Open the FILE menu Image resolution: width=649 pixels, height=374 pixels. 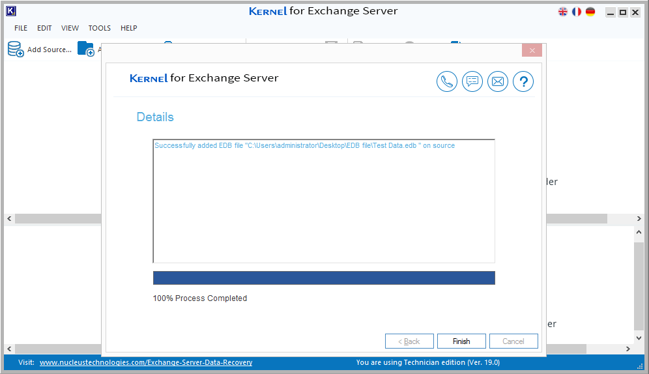coord(21,28)
